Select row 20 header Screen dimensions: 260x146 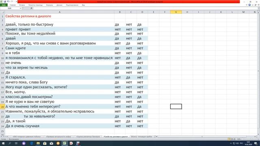[2, 107]
